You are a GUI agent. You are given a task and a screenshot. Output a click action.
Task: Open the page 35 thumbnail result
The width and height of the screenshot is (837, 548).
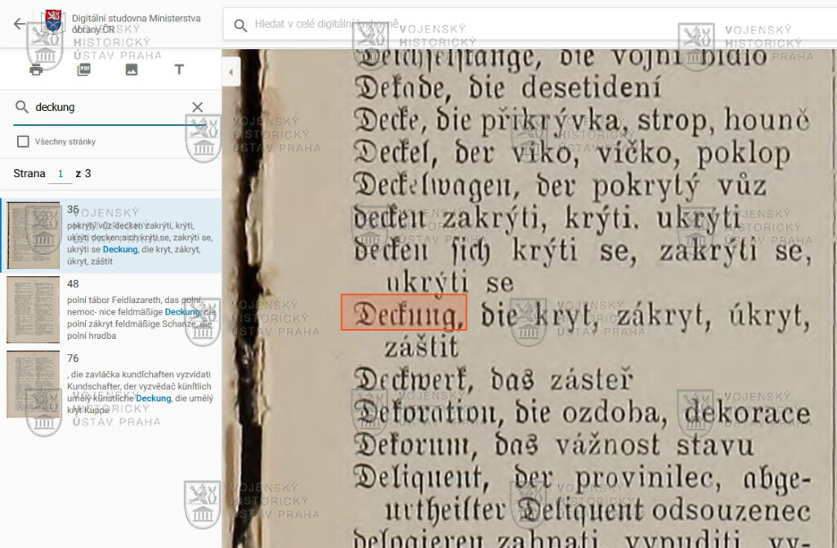[x=34, y=236]
